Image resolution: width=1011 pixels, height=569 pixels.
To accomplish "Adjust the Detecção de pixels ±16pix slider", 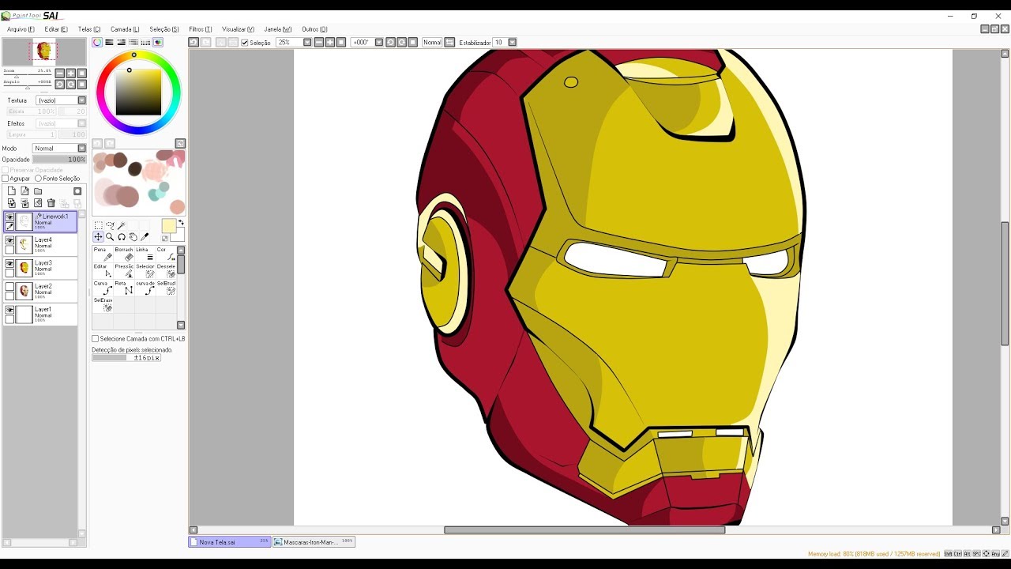I will tap(126, 358).
